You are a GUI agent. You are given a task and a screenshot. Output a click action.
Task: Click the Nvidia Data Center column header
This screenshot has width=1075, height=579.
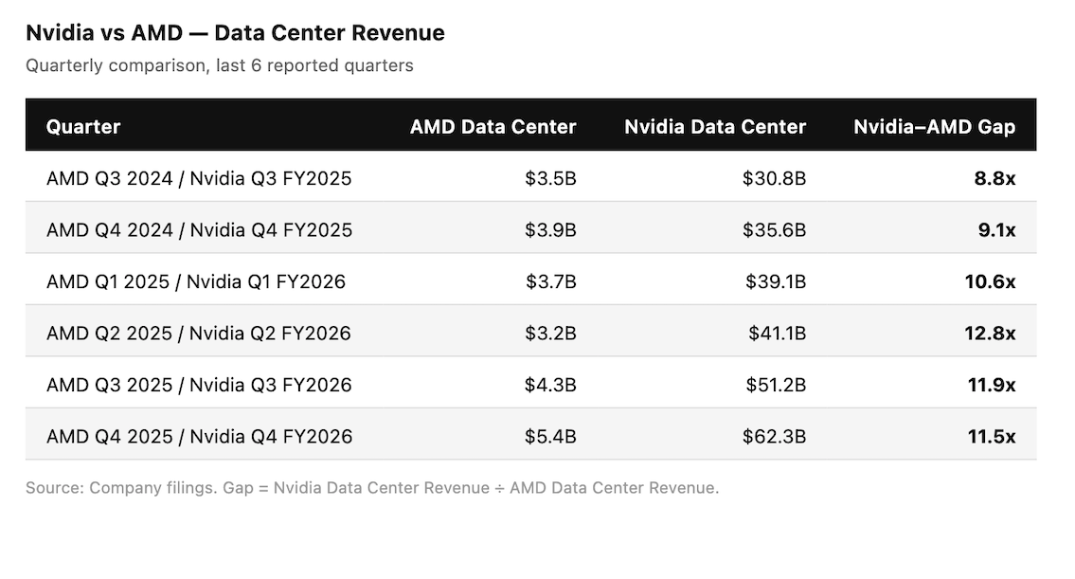(x=715, y=127)
